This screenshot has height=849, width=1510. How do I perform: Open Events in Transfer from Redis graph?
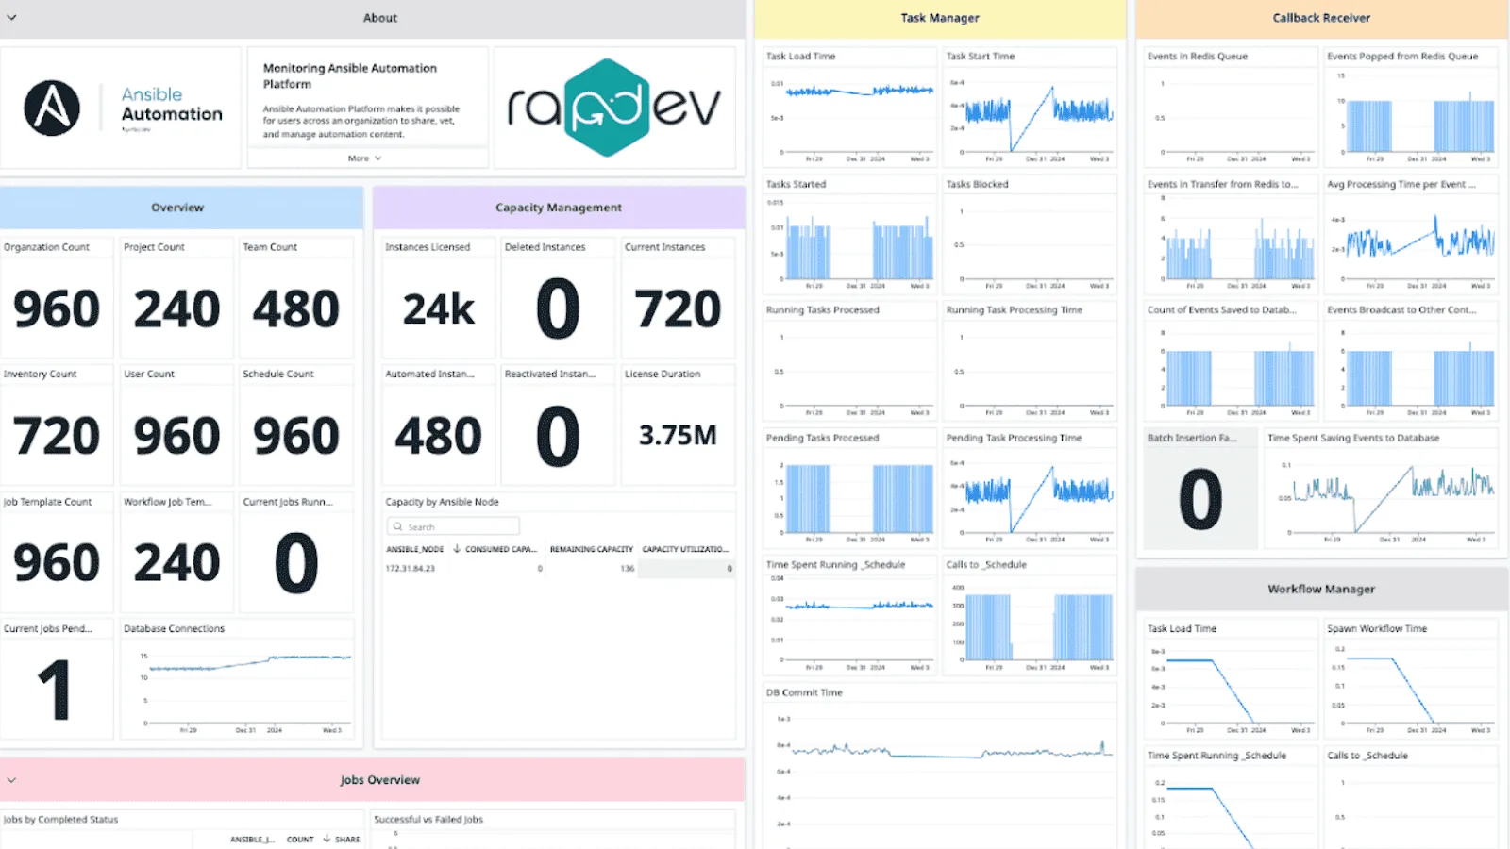[x=1230, y=243]
